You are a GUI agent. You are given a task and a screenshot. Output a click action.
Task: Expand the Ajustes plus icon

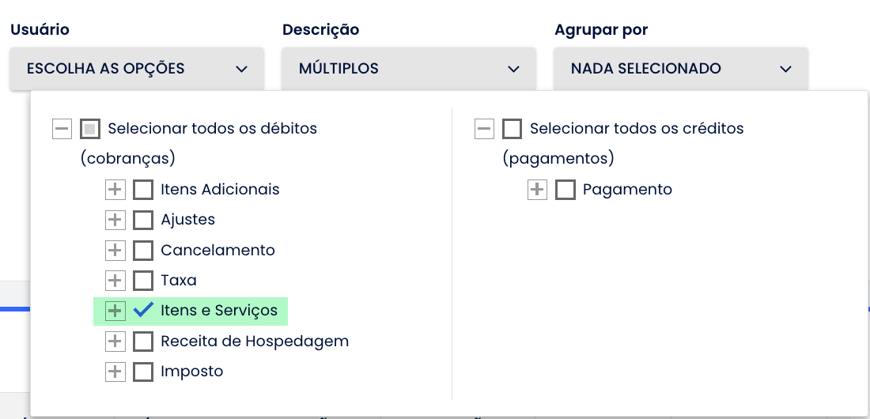115,220
